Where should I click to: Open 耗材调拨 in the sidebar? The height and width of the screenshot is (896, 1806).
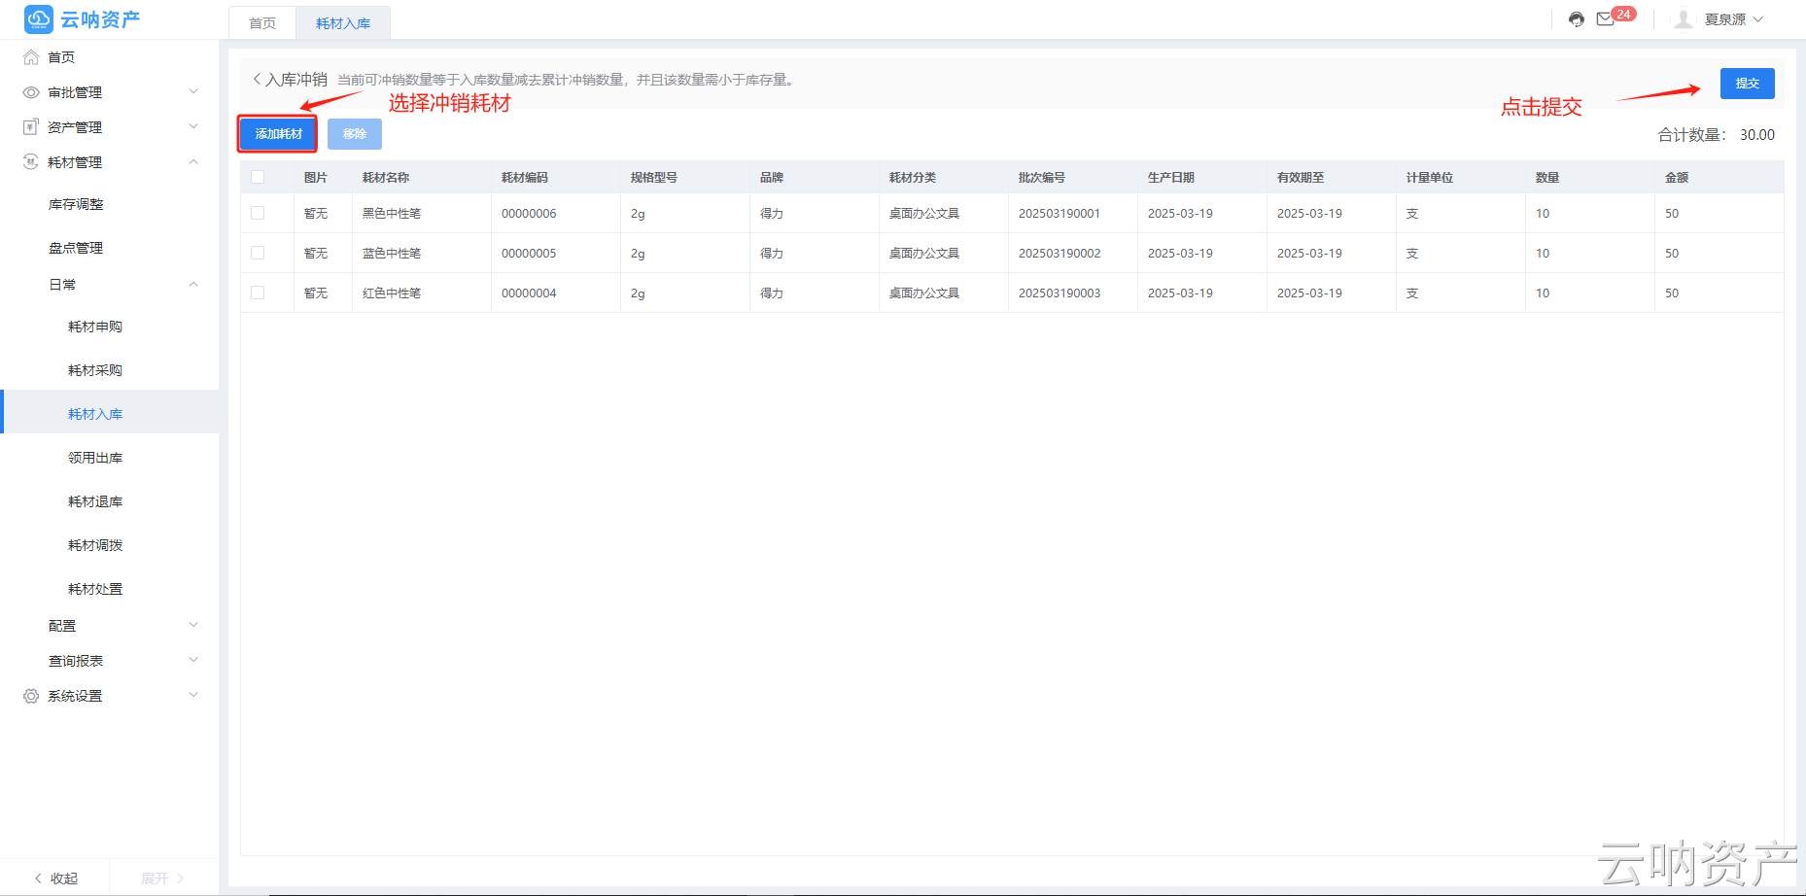pos(95,545)
